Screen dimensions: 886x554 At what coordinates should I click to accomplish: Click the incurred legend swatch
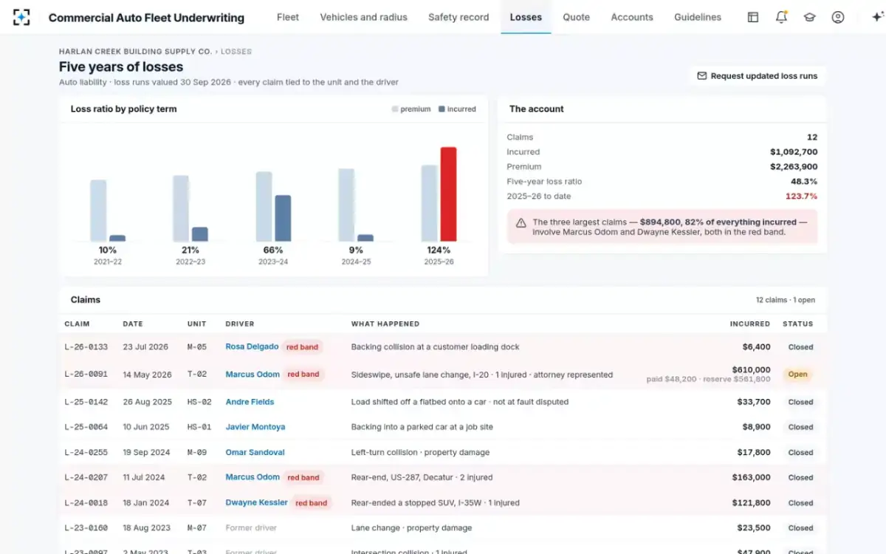pos(442,109)
